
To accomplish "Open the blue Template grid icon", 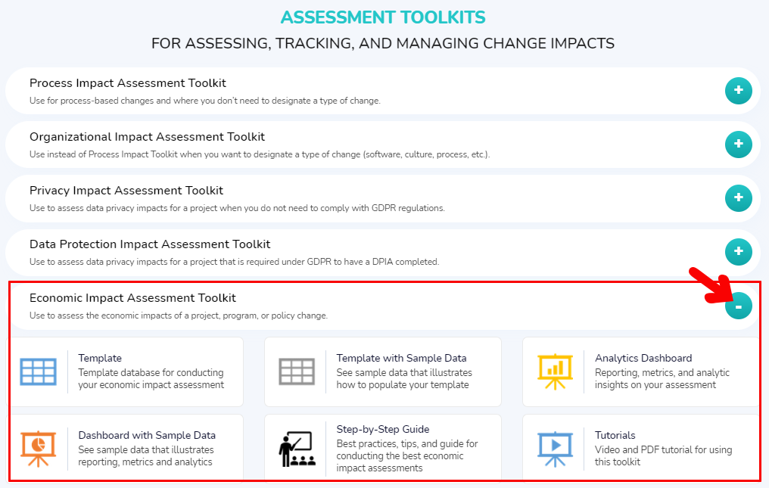I will [39, 371].
